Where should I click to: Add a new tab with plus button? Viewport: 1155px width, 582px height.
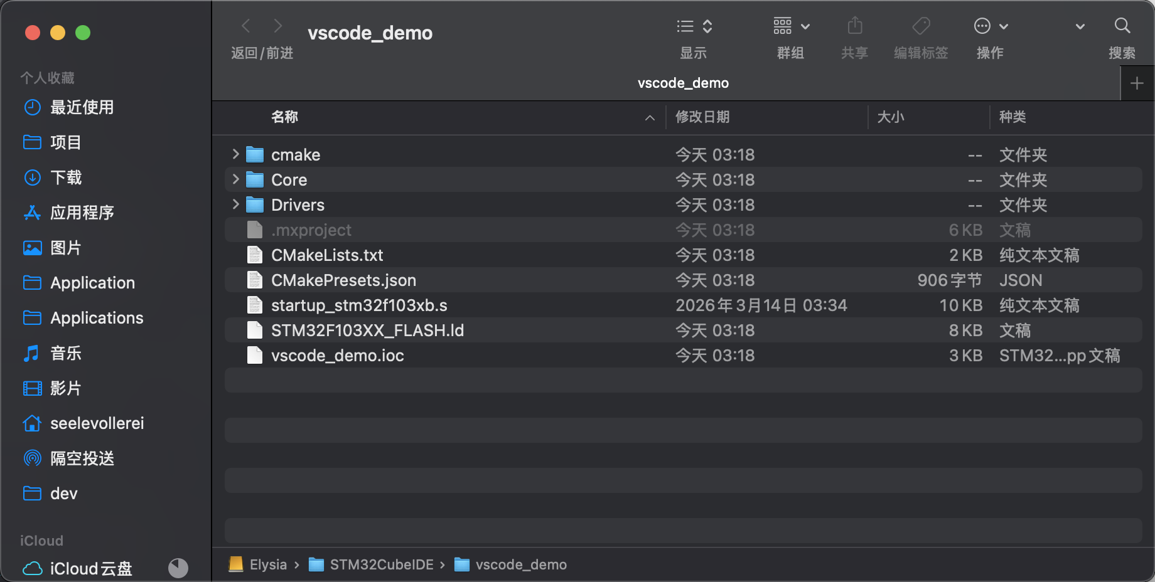(x=1137, y=83)
